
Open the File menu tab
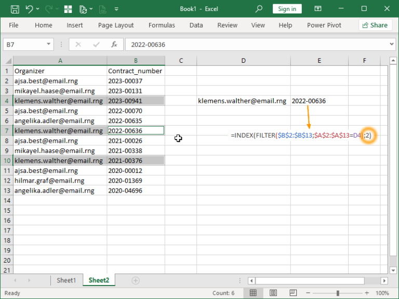point(14,25)
